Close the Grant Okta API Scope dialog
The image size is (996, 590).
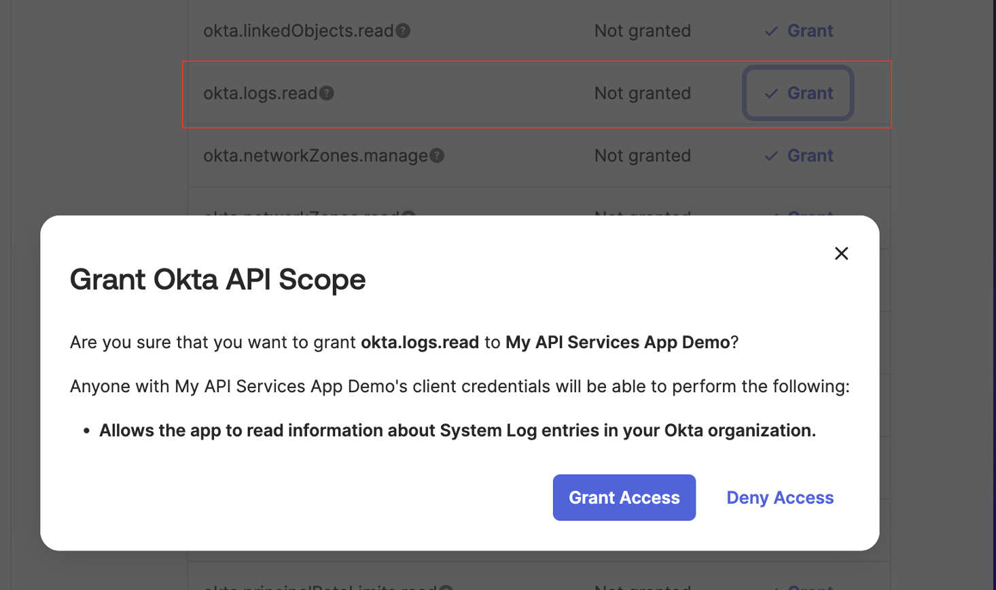841,254
